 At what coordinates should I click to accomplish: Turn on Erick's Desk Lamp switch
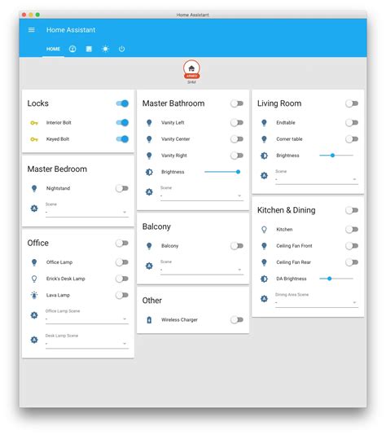122,279
